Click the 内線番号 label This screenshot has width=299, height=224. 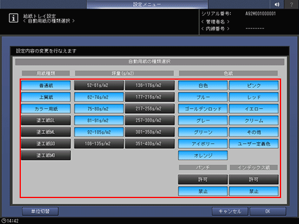pos(215,29)
